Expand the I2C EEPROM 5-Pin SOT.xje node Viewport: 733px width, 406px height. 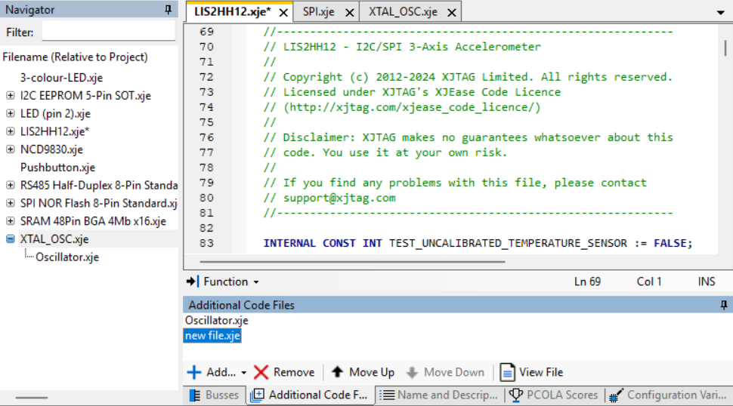coord(11,96)
